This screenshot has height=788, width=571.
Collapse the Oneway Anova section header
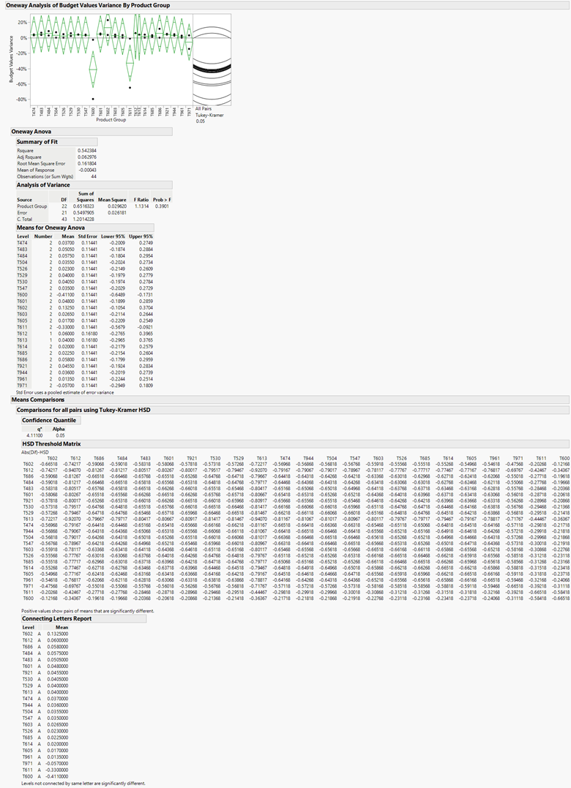[x=31, y=132]
